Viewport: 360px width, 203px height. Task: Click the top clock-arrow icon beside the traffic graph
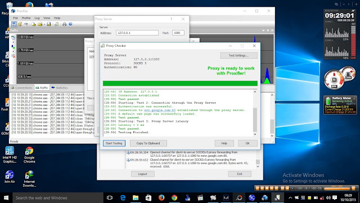13,37
